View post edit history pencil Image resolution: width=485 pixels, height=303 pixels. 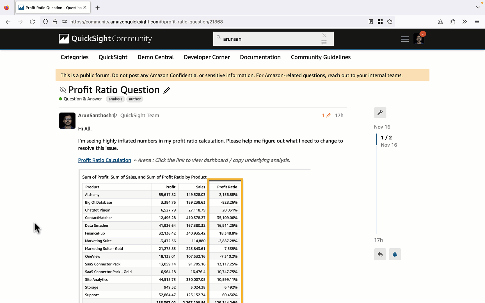(x=326, y=115)
